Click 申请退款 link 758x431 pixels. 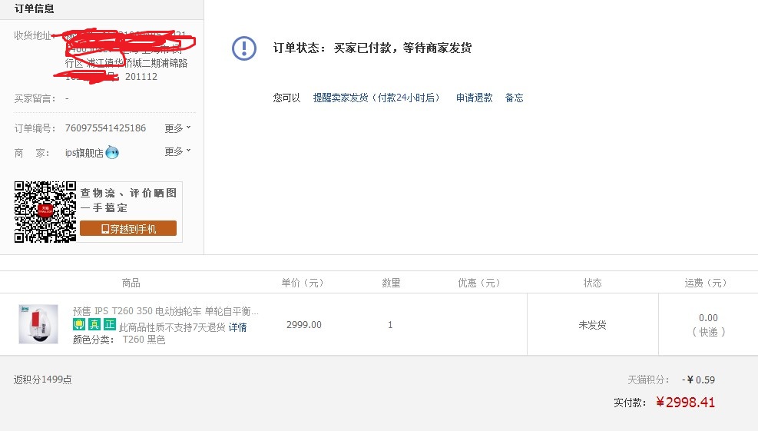click(475, 98)
